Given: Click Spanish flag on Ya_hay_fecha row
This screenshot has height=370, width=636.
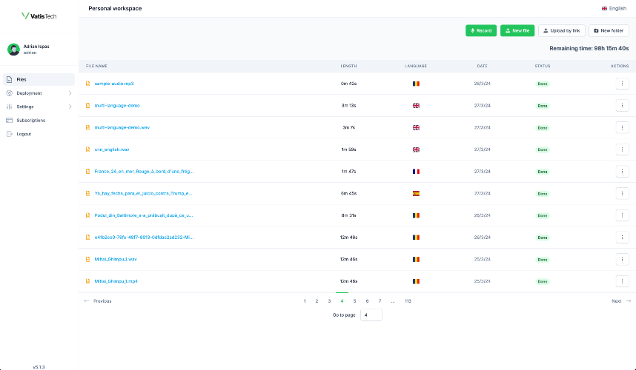Looking at the screenshot, I should 416,193.
